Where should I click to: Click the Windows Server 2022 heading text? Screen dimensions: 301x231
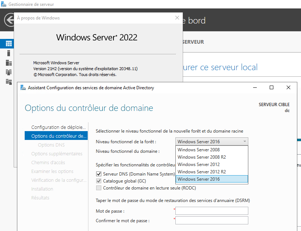pyautogui.click(x=97, y=37)
